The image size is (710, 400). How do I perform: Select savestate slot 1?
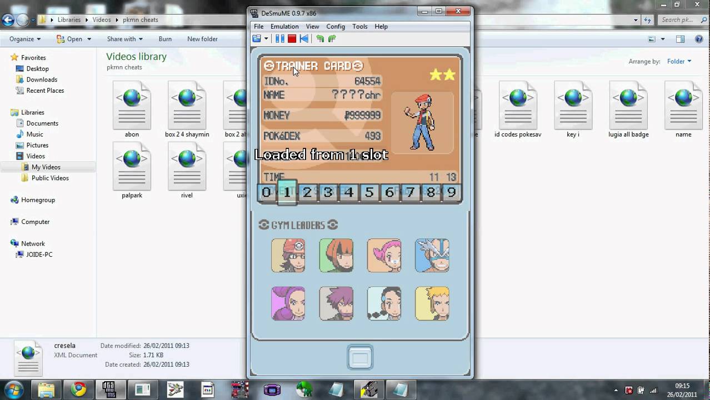click(x=287, y=192)
